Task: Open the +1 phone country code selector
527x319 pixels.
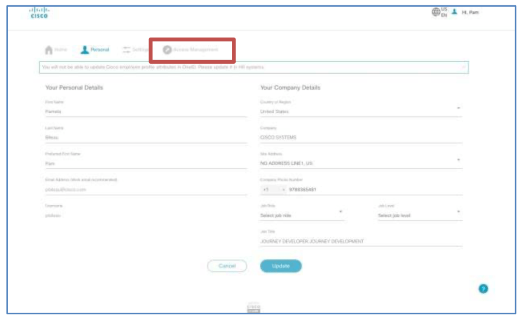Action: coord(273,189)
